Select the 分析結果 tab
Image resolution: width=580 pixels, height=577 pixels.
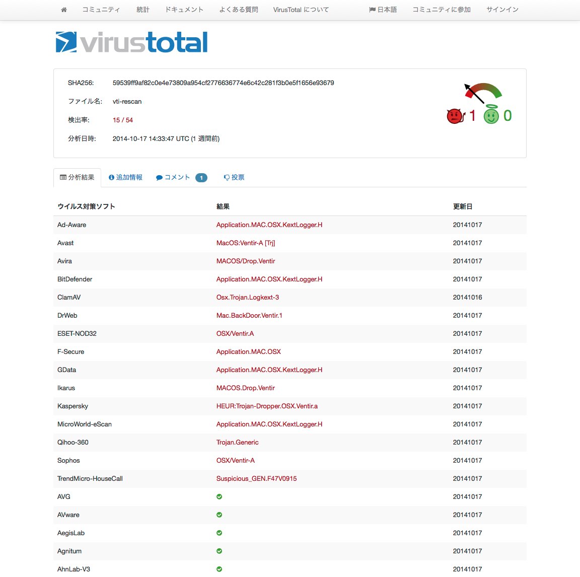tap(78, 178)
